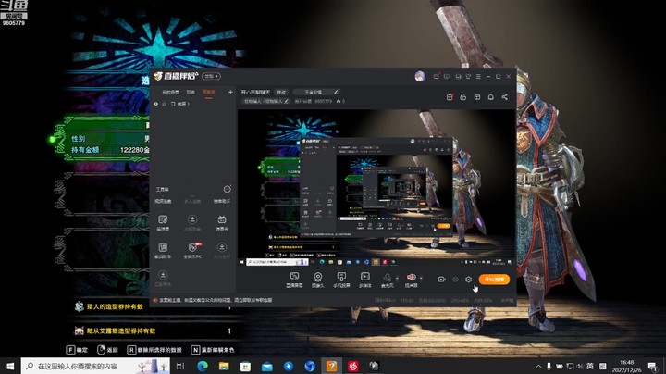Click the N re-edit character prompt
Screen dimensions: 666x374
[213, 350]
